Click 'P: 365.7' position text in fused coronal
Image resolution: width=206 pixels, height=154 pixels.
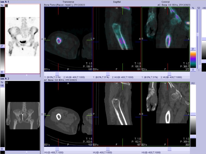(185, 67)
